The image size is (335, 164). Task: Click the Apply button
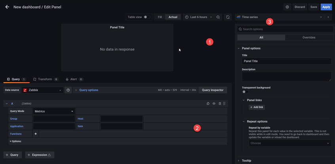[x=326, y=7]
